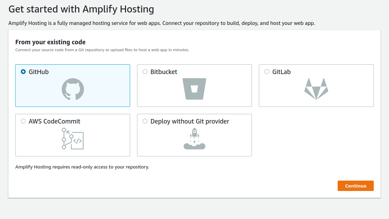Choose the Bitbucket radio button
The height and width of the screenshot is (219, 389).
point(145,72)
